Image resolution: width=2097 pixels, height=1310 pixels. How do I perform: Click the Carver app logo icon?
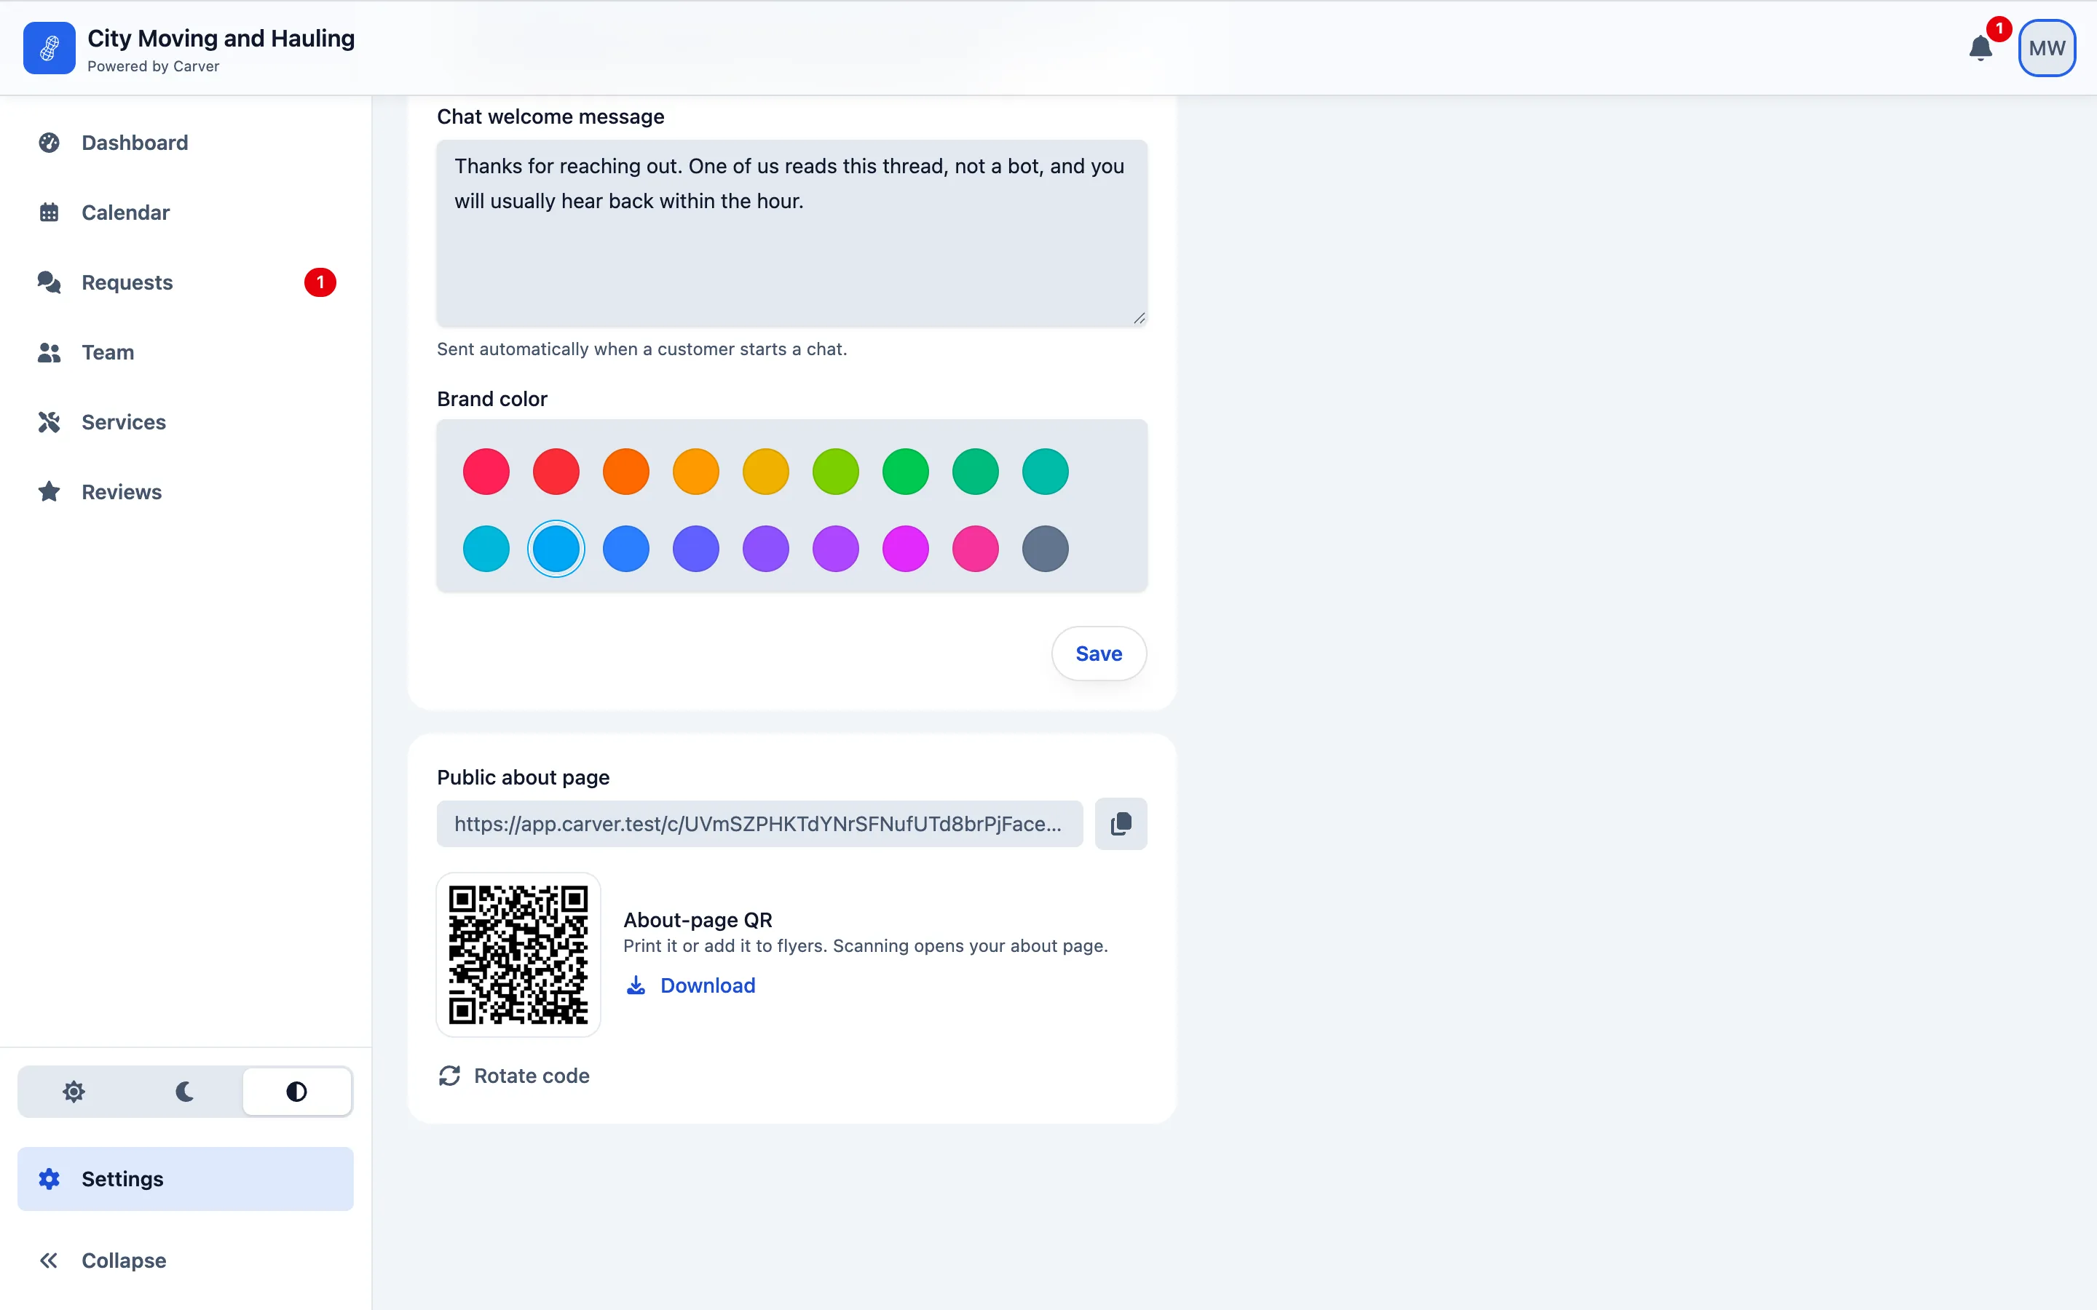tap(50, 49)
